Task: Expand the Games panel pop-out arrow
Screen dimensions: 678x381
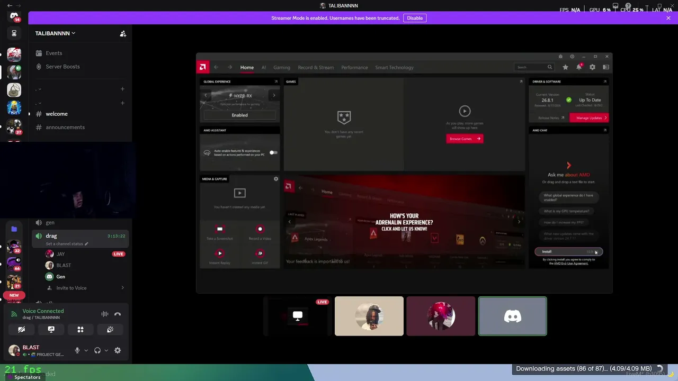Action: [x=521, y=81]
